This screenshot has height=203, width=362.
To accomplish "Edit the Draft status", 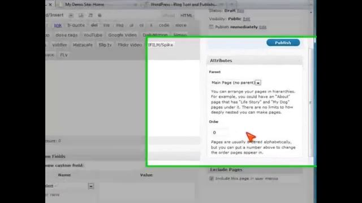I will 240,11.
